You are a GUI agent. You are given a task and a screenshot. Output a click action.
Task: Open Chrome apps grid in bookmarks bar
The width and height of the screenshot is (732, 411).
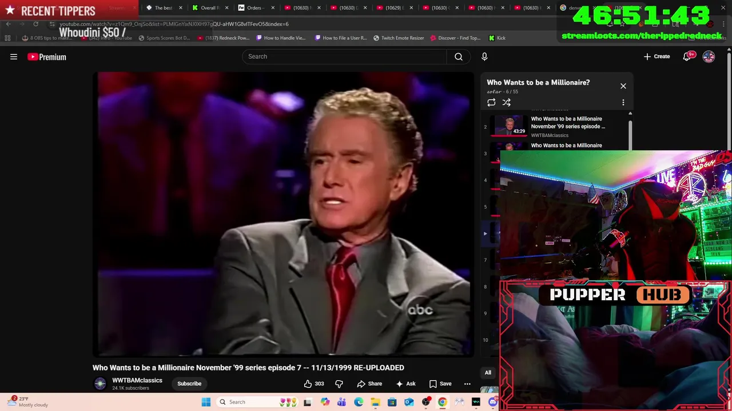(x=7, y=38)
